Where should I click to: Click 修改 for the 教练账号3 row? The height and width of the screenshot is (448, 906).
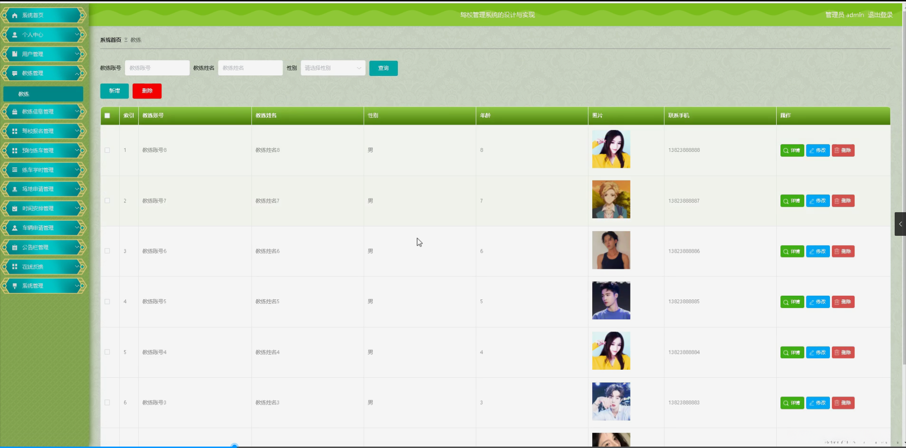(818, 403)
